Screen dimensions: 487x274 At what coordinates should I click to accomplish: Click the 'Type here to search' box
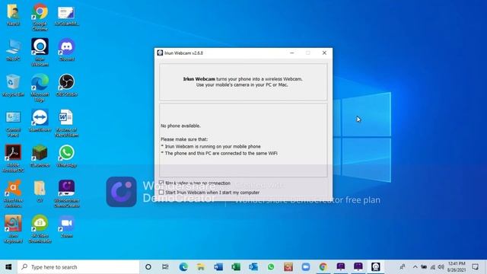[x=78, y=267]
